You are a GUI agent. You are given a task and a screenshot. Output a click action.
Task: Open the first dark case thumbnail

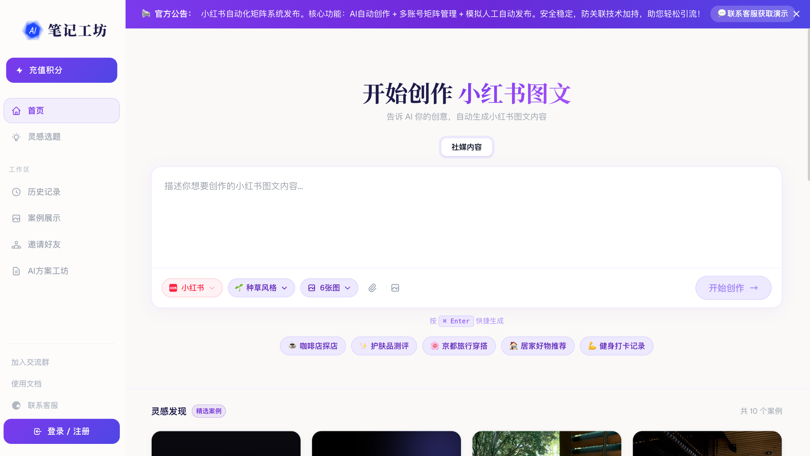226,444
